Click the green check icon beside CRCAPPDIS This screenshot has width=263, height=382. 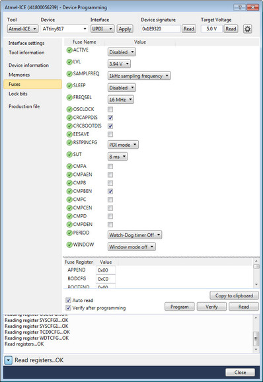(x=69, y=118)
